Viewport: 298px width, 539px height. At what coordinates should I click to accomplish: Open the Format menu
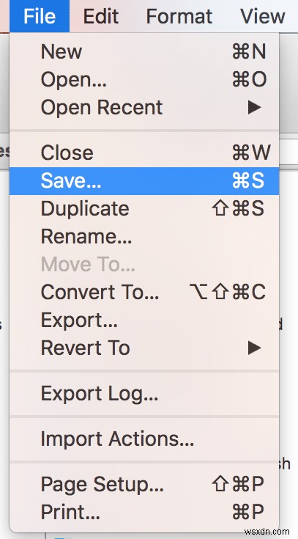click(x=179, y=16)
